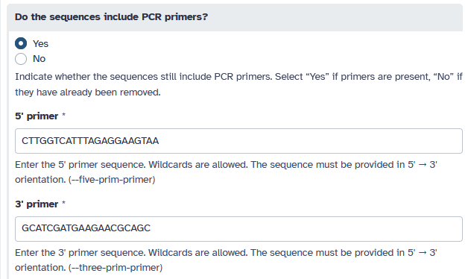Click the "No" option label
The width and height of the screenshot is (468, 279).
click(39, 59)
